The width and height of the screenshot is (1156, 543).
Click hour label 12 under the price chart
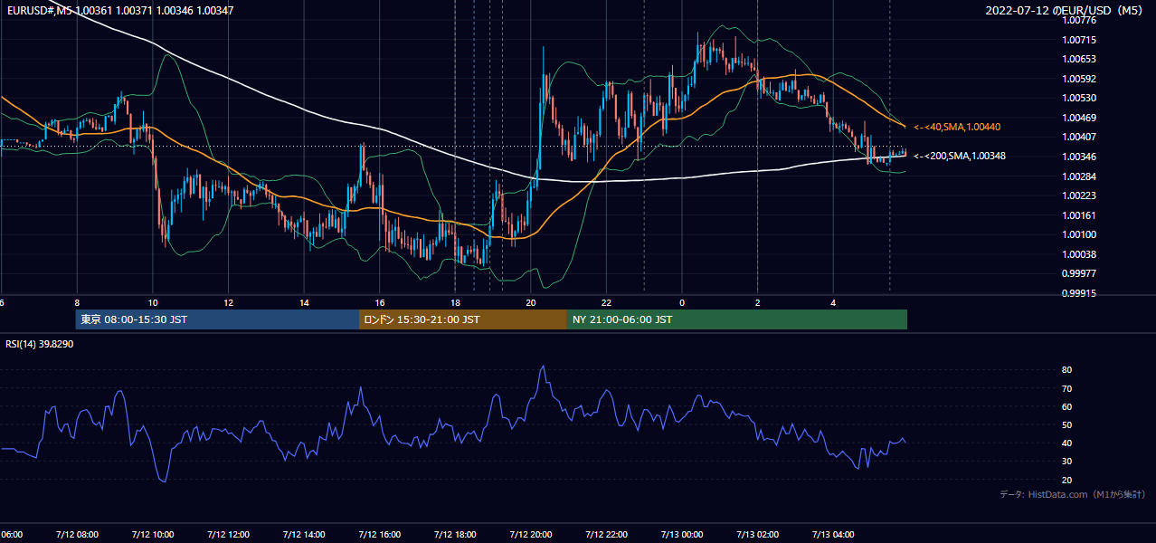click(x=228, y=302)
